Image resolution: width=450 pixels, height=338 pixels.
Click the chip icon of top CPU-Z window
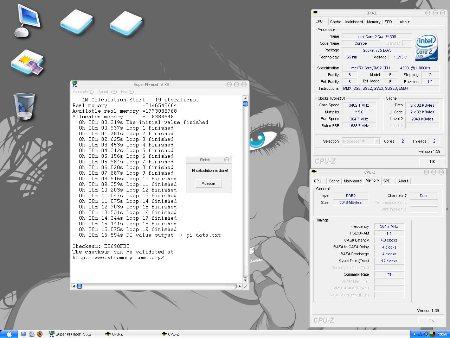point(315,13)
